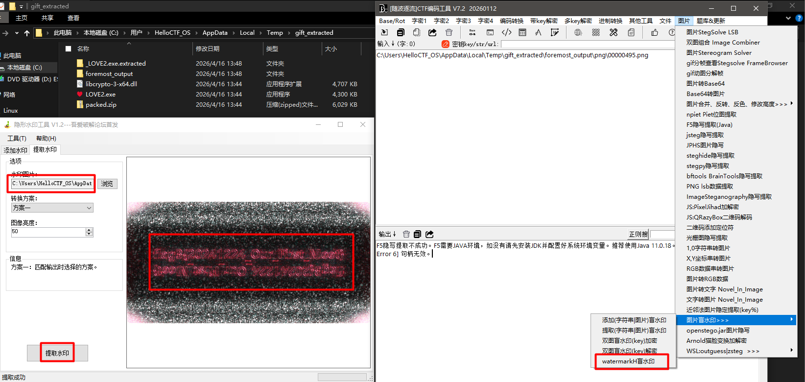Click the trash icon next to 输出

(x=406, y=234)
